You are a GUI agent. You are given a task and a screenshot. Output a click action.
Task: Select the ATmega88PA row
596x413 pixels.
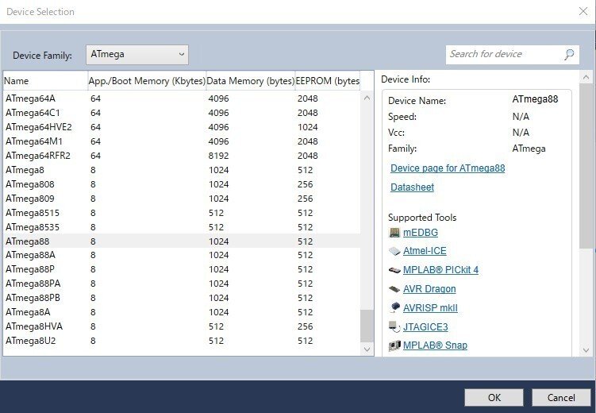pyautogui.click(x=182, y=284)
